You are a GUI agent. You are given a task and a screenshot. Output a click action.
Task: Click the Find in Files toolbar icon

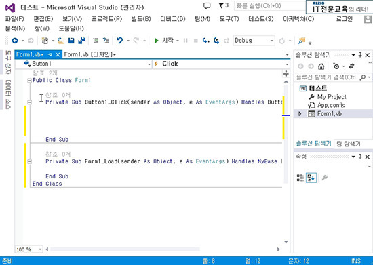[302, 41]
